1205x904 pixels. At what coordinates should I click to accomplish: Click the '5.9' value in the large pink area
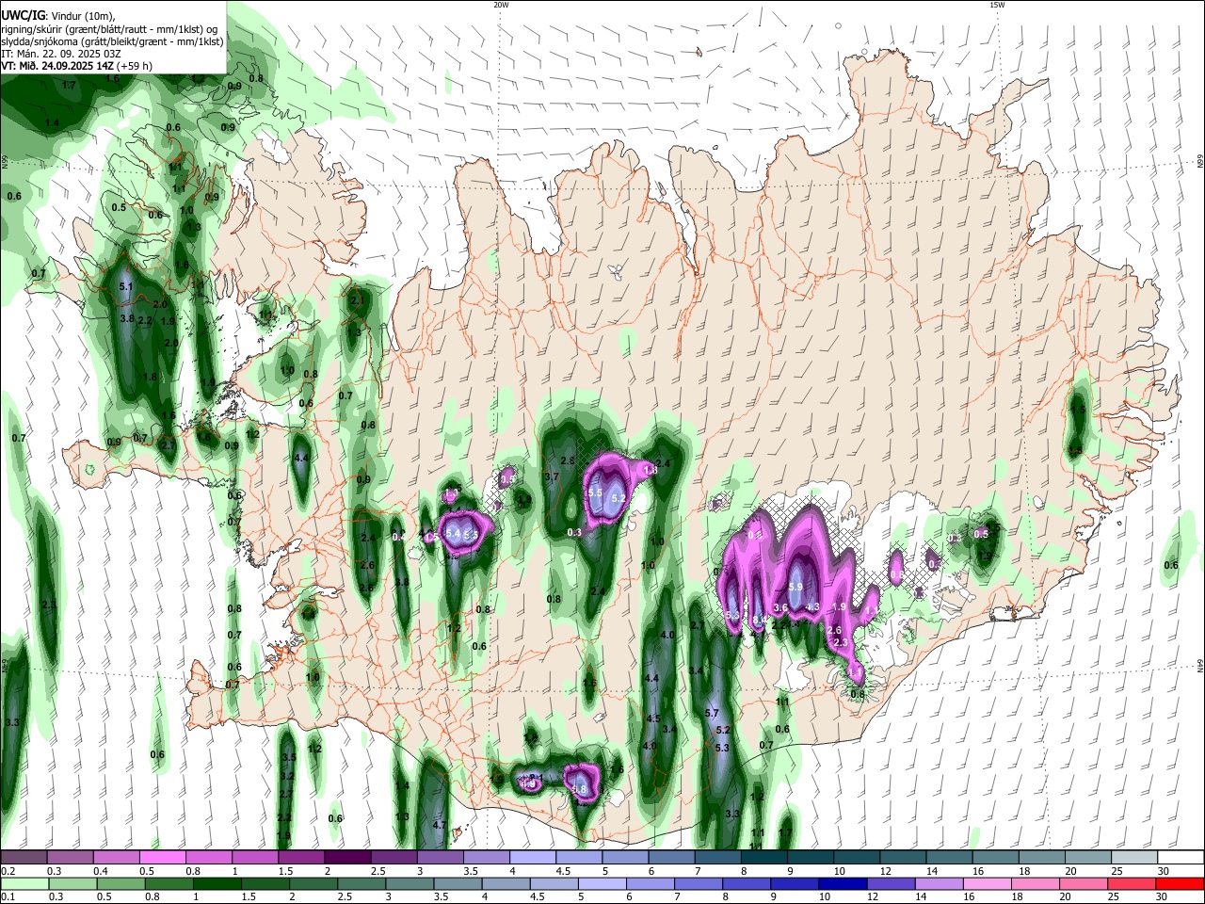[795, 587]
